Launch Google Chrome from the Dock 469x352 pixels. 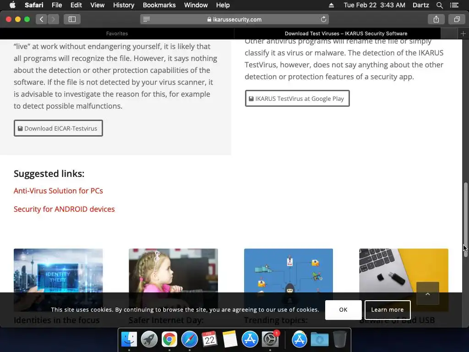pyautogui.click(x=169, y=339)
